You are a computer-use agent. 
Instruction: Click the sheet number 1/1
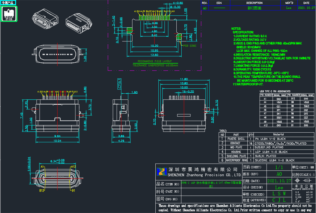(x=279, y=167)
